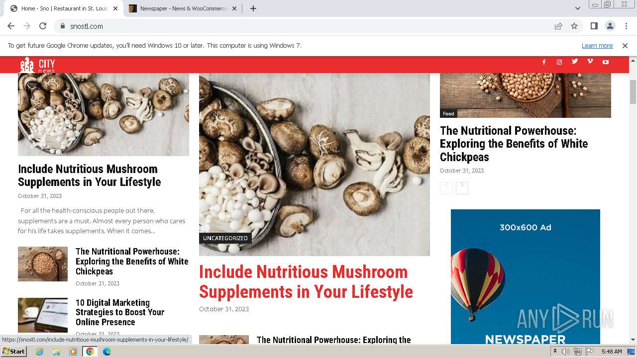The width and height of the screenshot is (637, 358).
Task: Launch Microsoft Edge from the taskbar
Action: click(x=106, y=352)
